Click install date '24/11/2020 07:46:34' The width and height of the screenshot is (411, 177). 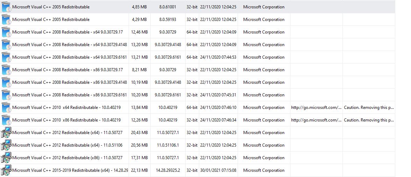pyautogui.click(x=218, y=120)
